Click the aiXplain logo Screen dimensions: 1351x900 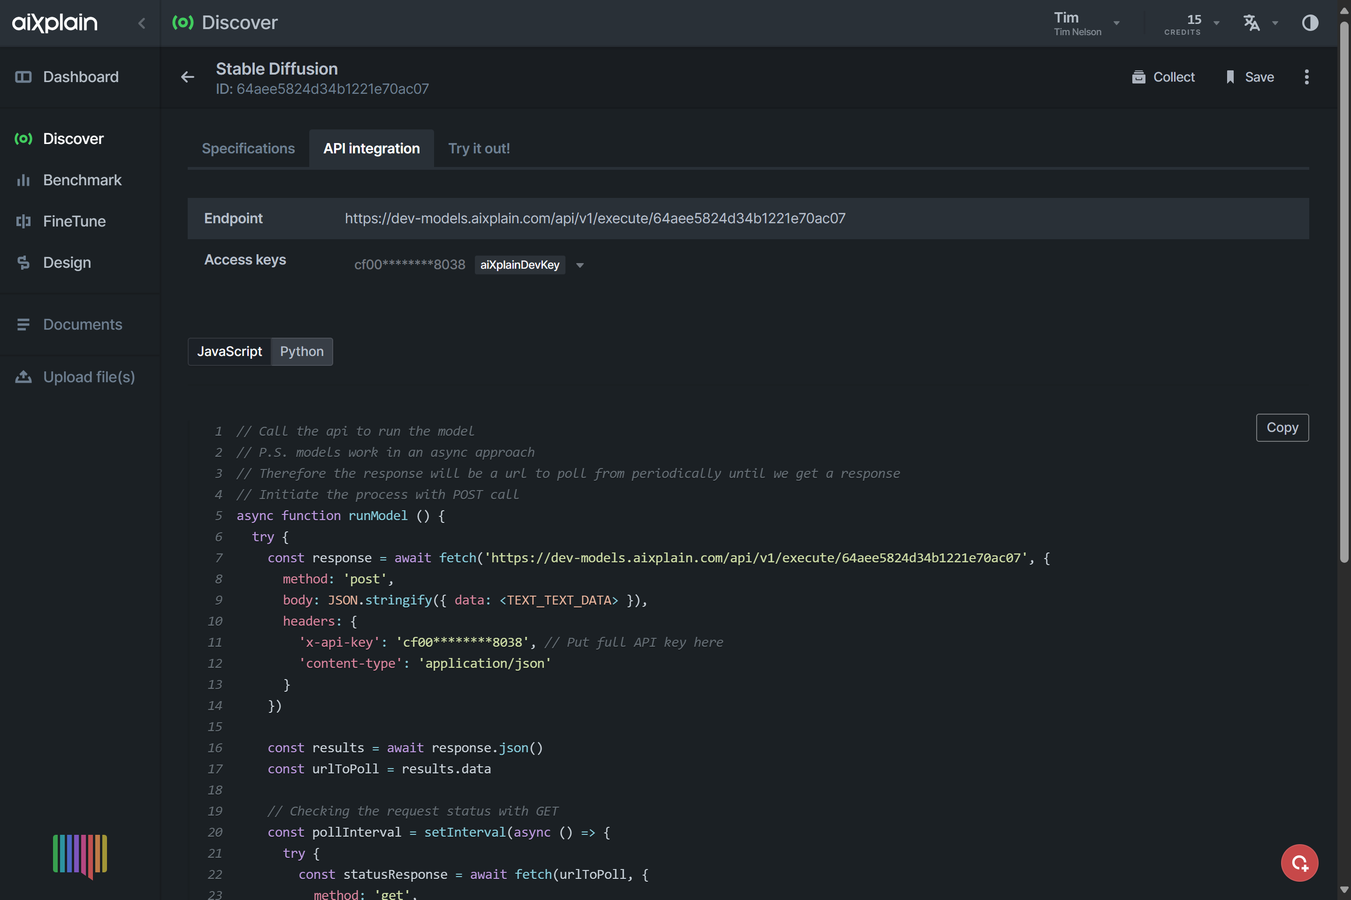[54, 23]
